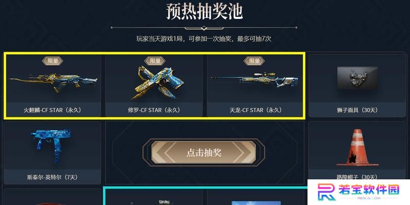410x205 pixels.
Task: Click the draw rules text under the heading
Action: pos(203,39)
